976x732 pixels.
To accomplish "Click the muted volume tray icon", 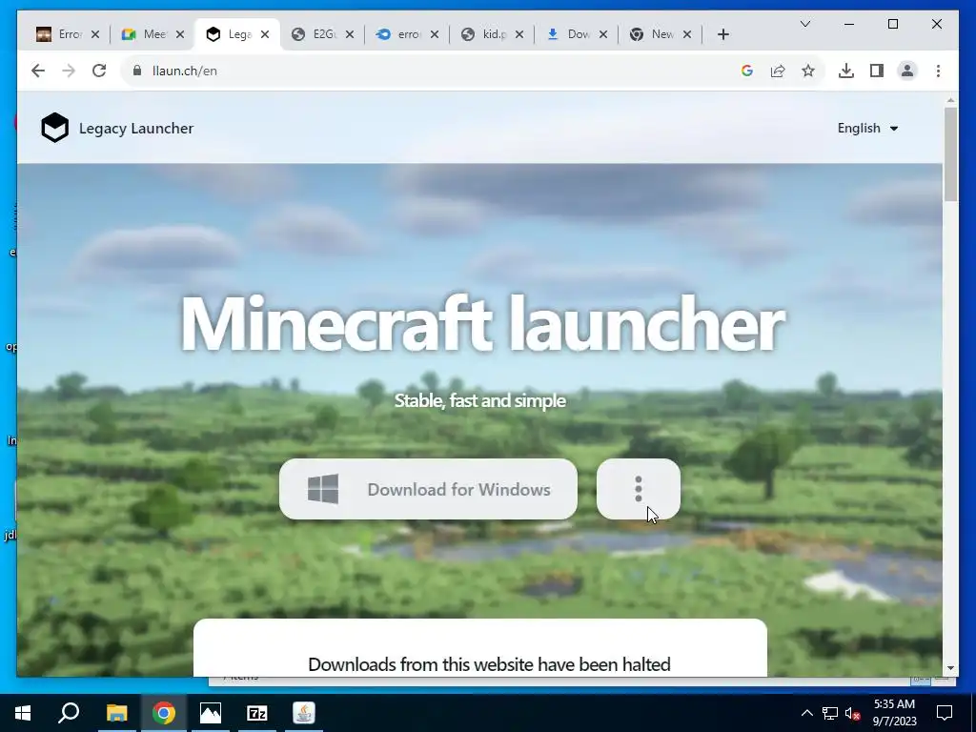I will point(853,713).
